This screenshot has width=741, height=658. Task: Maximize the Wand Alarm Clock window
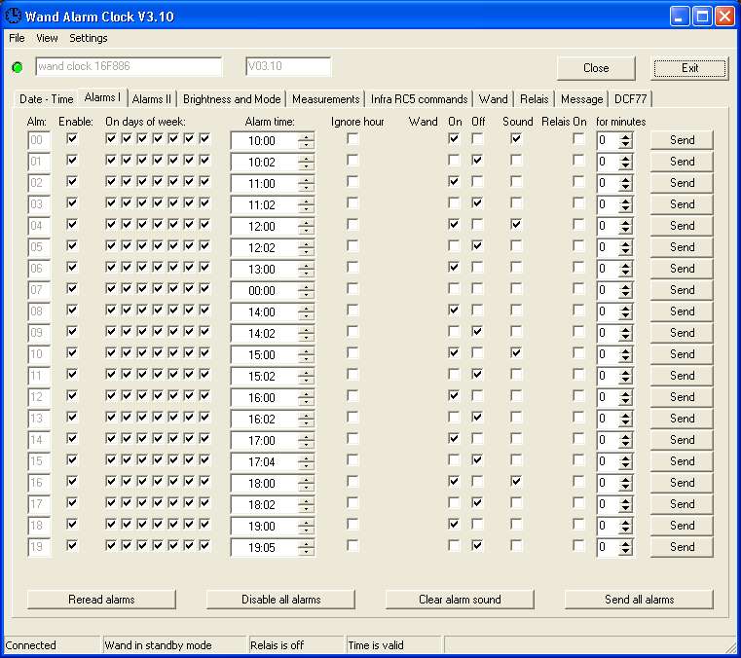pyautogui.click(x=702, y=17)
